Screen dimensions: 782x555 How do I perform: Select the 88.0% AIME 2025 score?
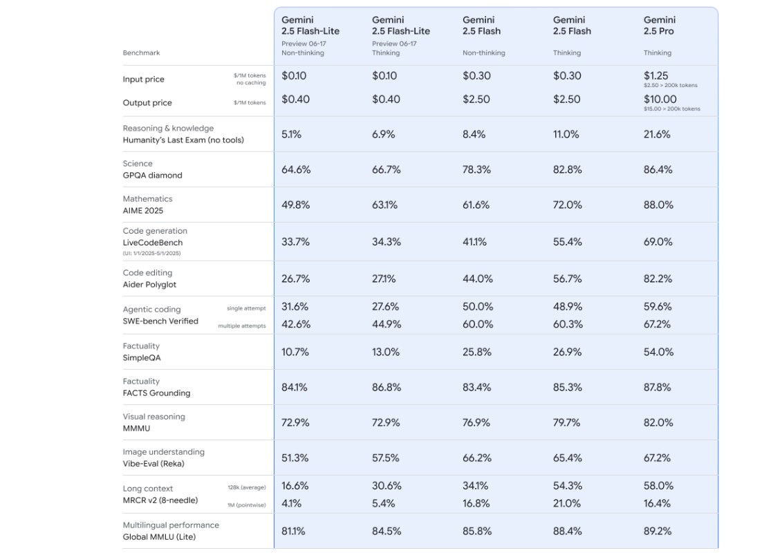pos(658,205)
